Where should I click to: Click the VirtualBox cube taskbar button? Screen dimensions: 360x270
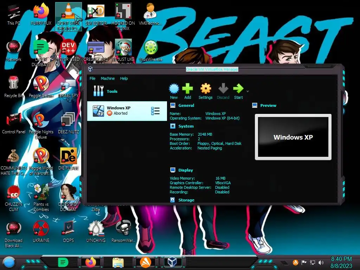click(x=172, y=262)
